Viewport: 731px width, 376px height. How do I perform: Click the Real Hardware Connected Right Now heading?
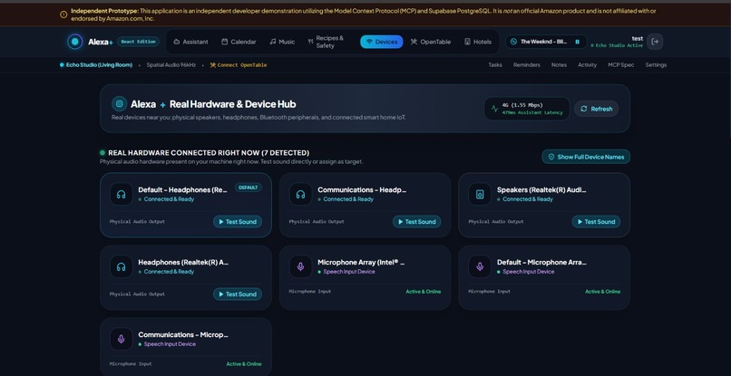(209, 153)
